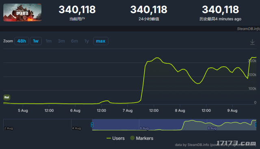Screen dimensions: 260x149
Task: Click the Rel release marker badge
Action: point(6,97)
